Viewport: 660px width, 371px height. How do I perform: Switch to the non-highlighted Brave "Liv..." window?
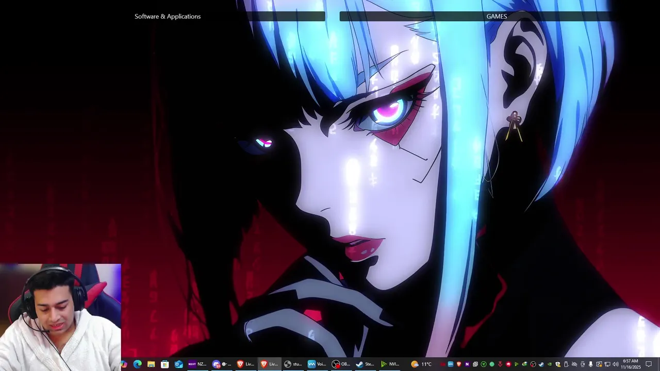(x=245, y=364)
